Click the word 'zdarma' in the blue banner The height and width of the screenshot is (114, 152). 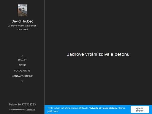coord(121,108)
